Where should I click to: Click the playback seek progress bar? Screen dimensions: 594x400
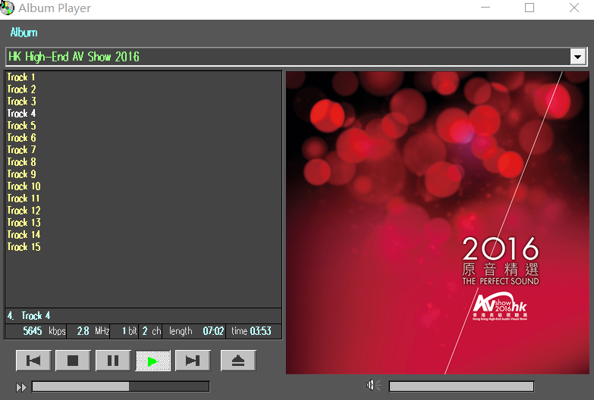pyautogui.click(x=120, y=386)
